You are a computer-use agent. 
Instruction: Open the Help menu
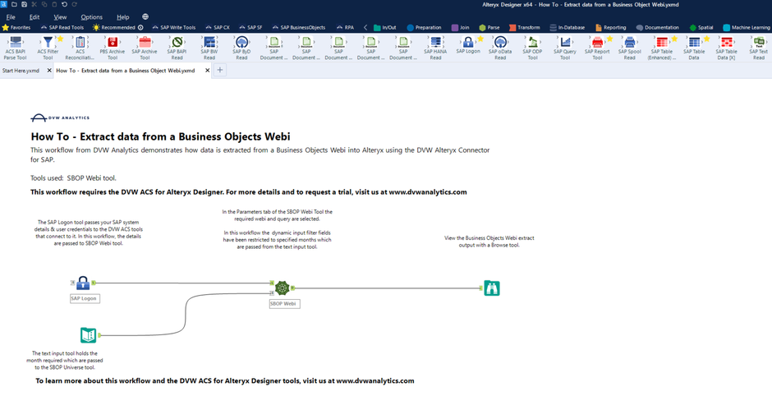(x=123, y=16)
